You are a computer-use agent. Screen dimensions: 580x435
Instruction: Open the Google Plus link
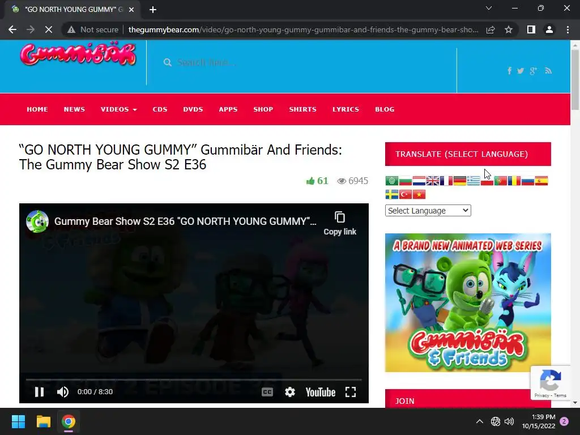[x=533, y=71]
